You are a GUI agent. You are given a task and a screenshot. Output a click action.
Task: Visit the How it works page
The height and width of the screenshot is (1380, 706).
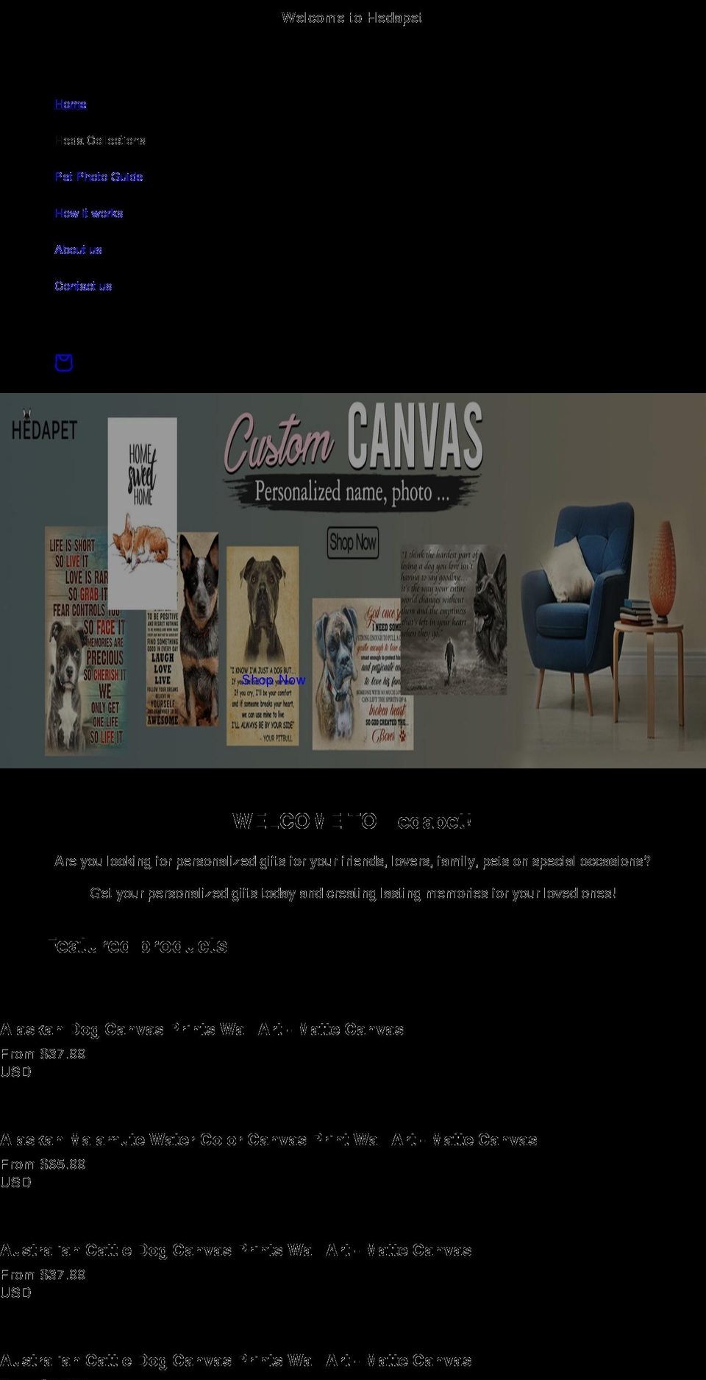89,213
